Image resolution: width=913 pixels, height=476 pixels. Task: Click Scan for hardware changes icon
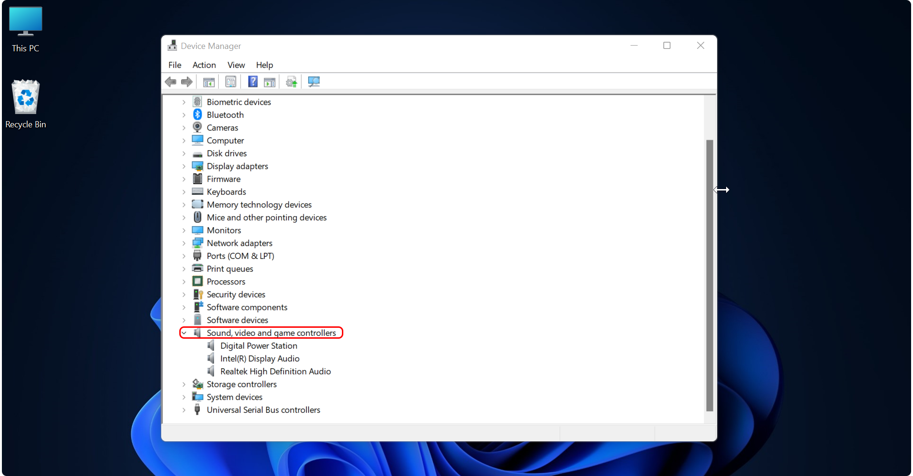click(314, 82)
